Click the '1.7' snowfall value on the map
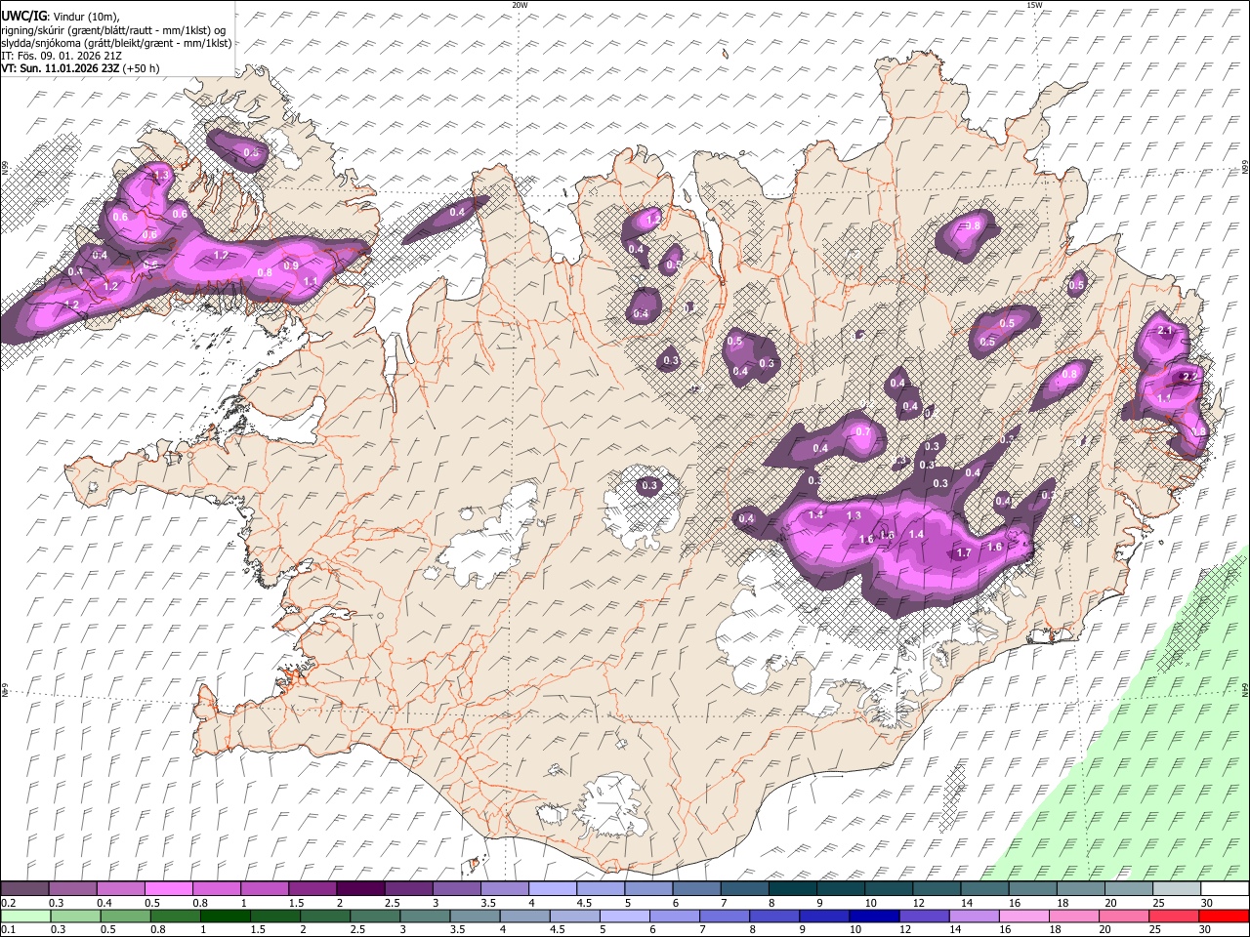The height and width of the screenshot is (937, 1250). tap(963, 552)
